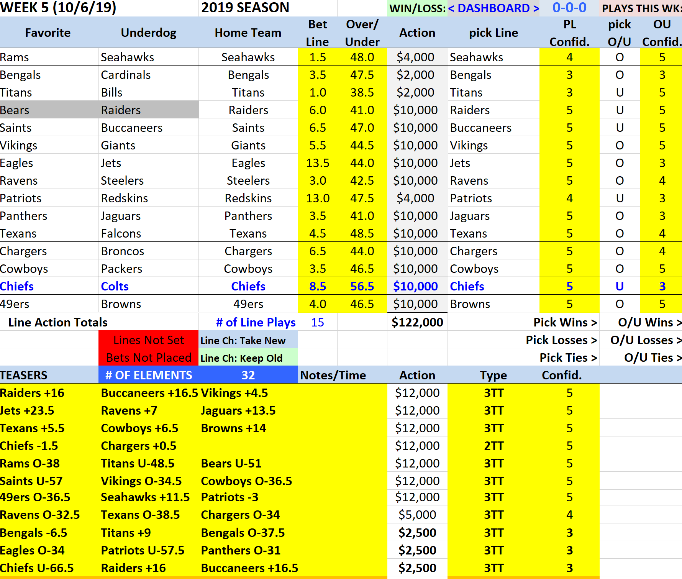
Task: Select the gray Raiders underdog cell
Action: (149, 110)
